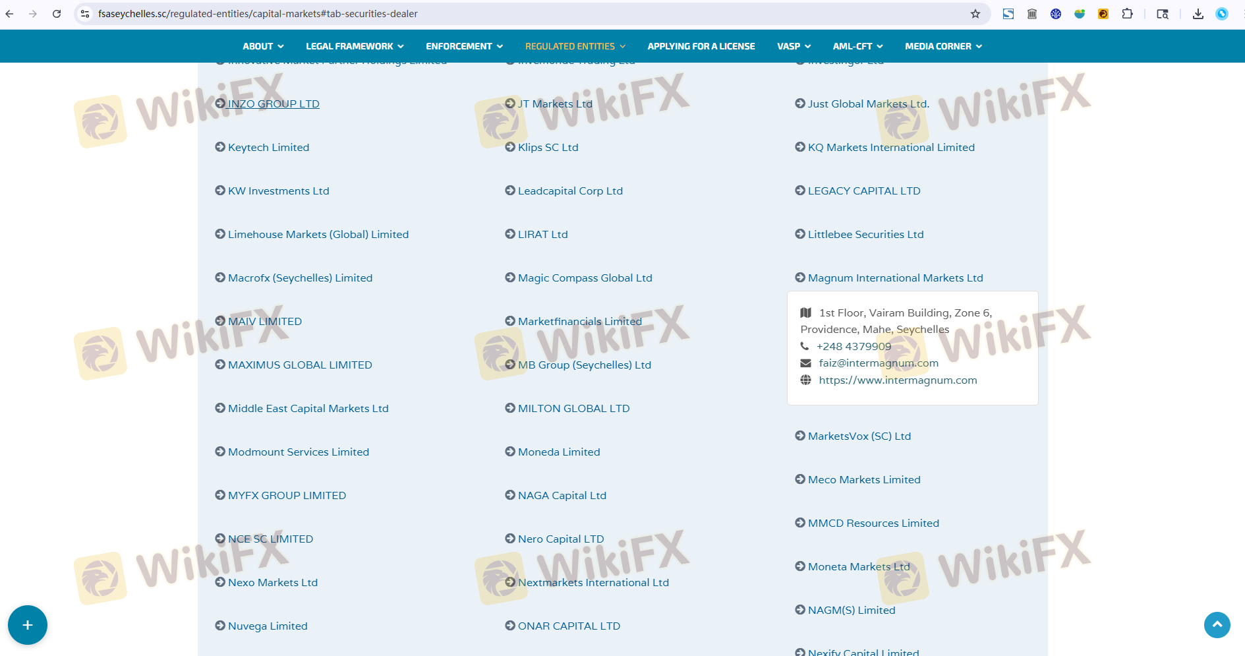Image resolution: width=1245 pixels, height=656 pixels.
Task: Expand the MEDIA CORNER menu
Action: 943,46
